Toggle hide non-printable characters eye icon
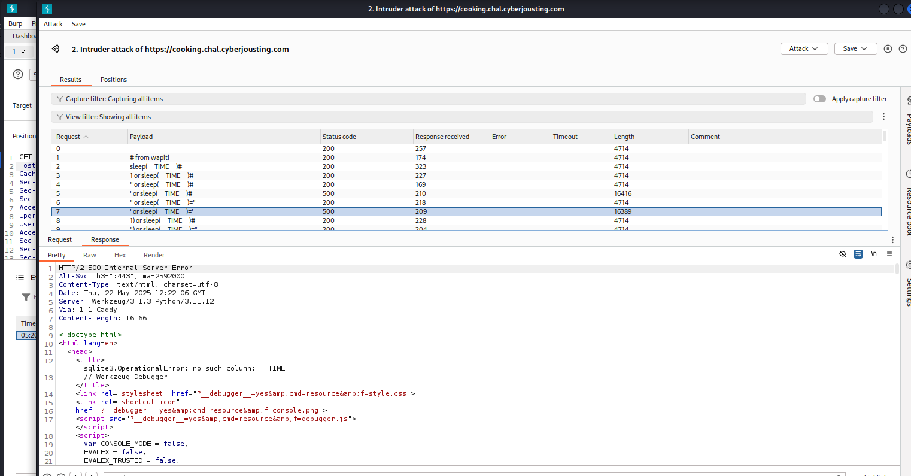Screen dimensions: 911x476 click(x=843, y=254)
